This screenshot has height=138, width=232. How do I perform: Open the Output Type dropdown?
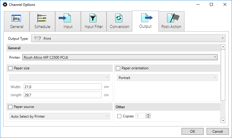(128, 38)
